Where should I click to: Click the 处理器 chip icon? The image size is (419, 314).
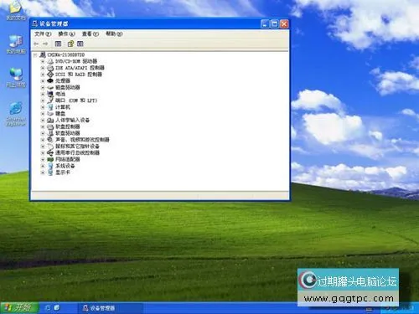coord(50,80)
